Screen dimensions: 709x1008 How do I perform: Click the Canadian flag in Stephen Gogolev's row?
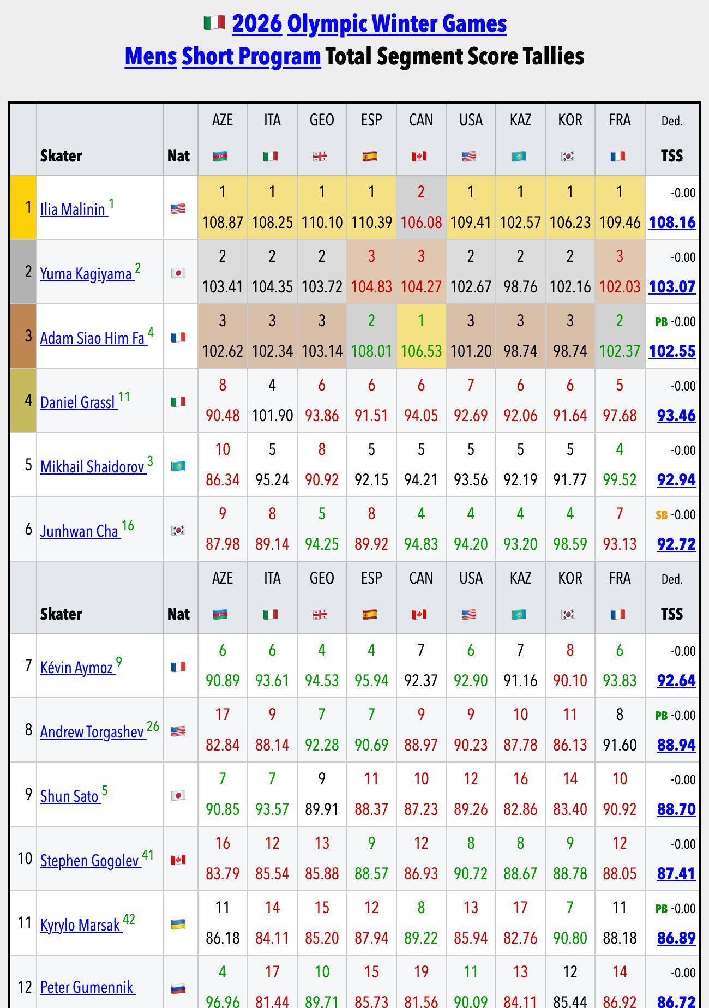(x=178, y=860)
